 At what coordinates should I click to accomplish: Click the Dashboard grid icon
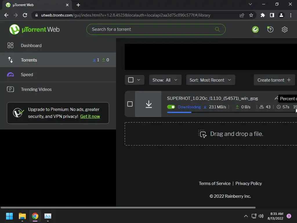[x=10, y=45]
